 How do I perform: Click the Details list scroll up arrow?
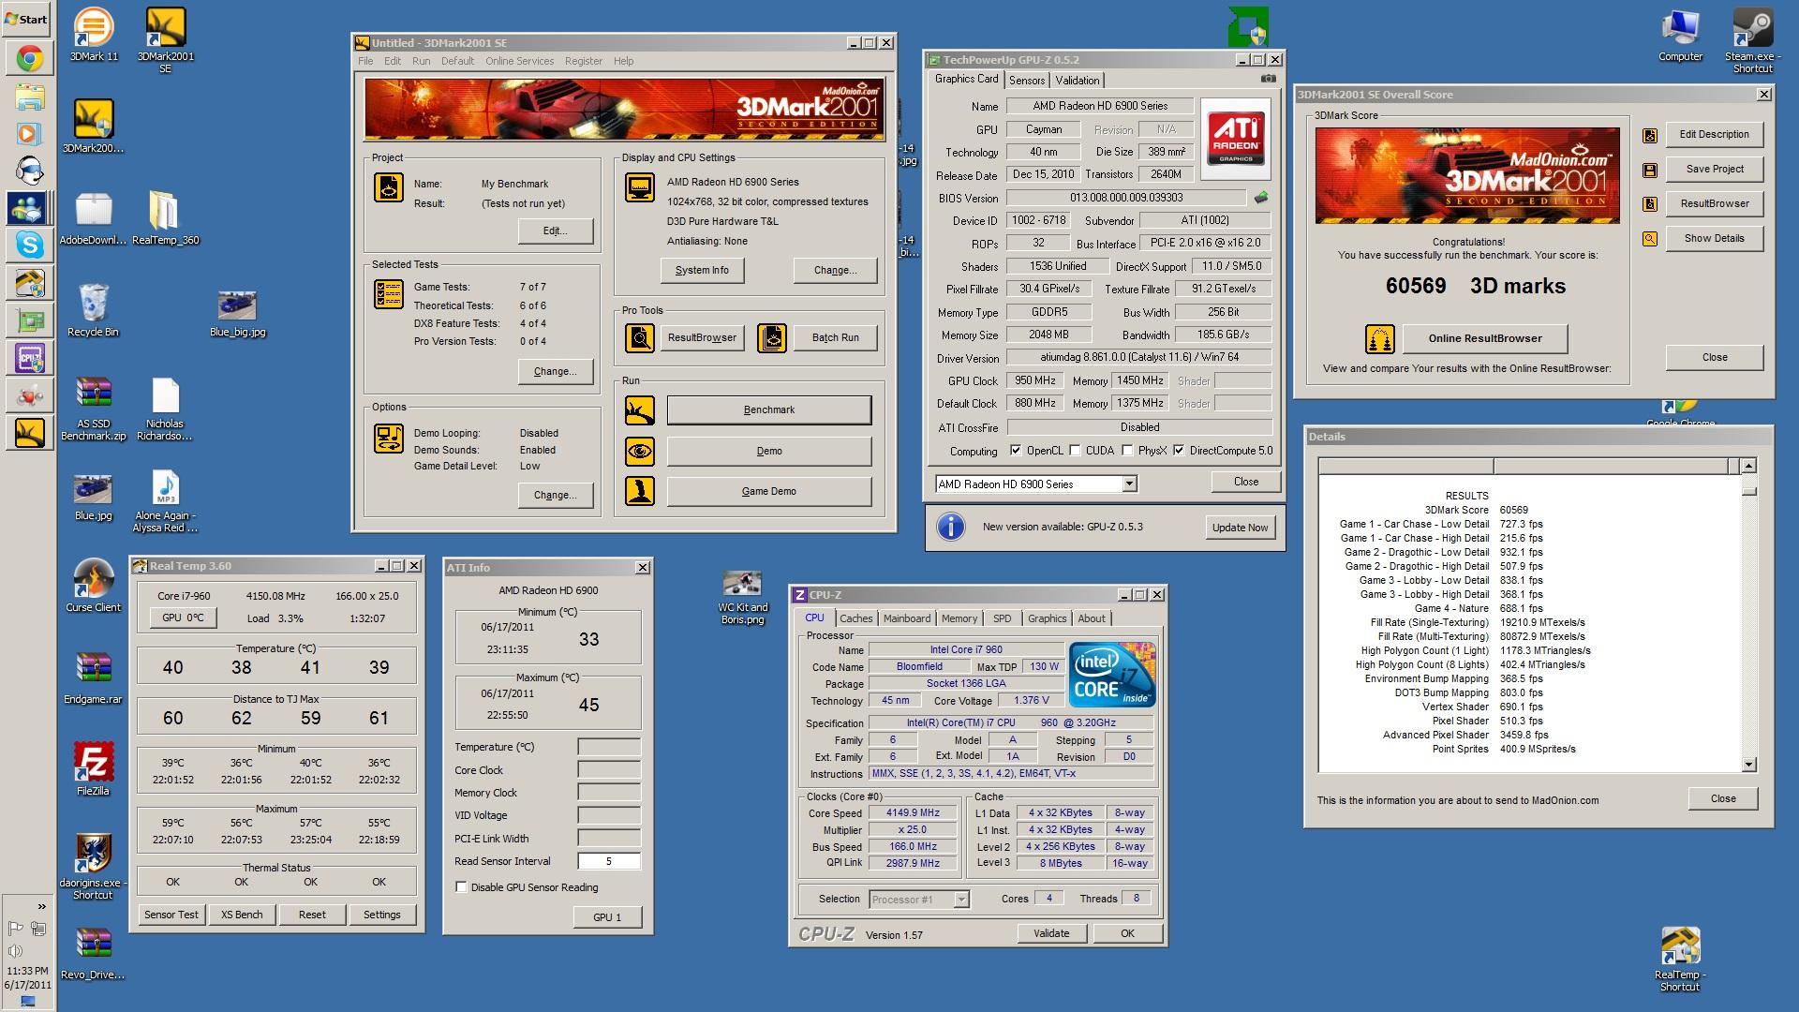[1748, 466]
